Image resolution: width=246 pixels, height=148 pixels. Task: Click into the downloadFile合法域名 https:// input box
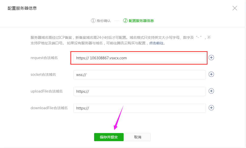point(139,108)
